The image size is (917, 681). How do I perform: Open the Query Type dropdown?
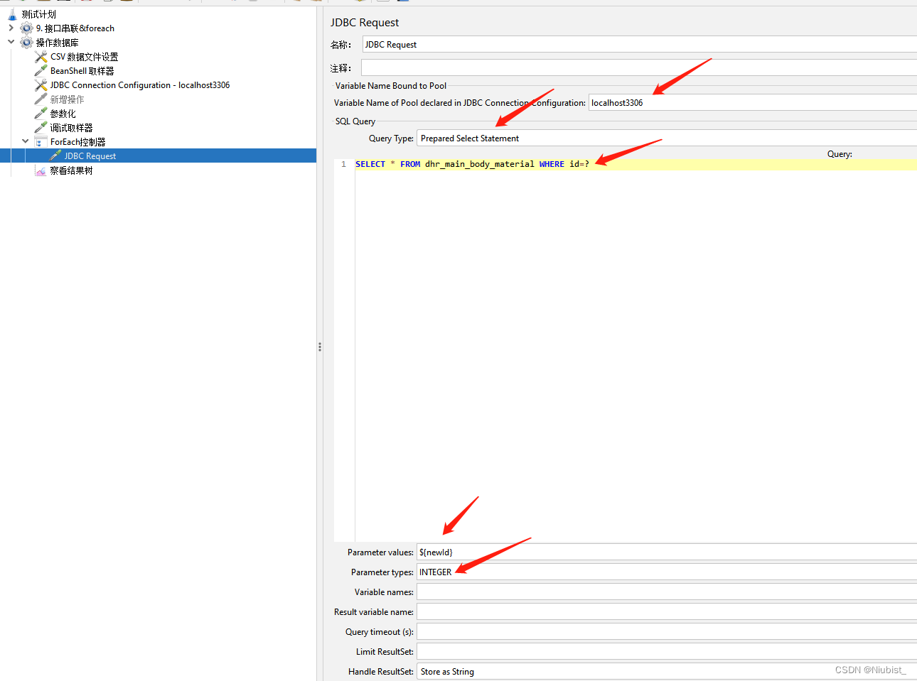667,138
